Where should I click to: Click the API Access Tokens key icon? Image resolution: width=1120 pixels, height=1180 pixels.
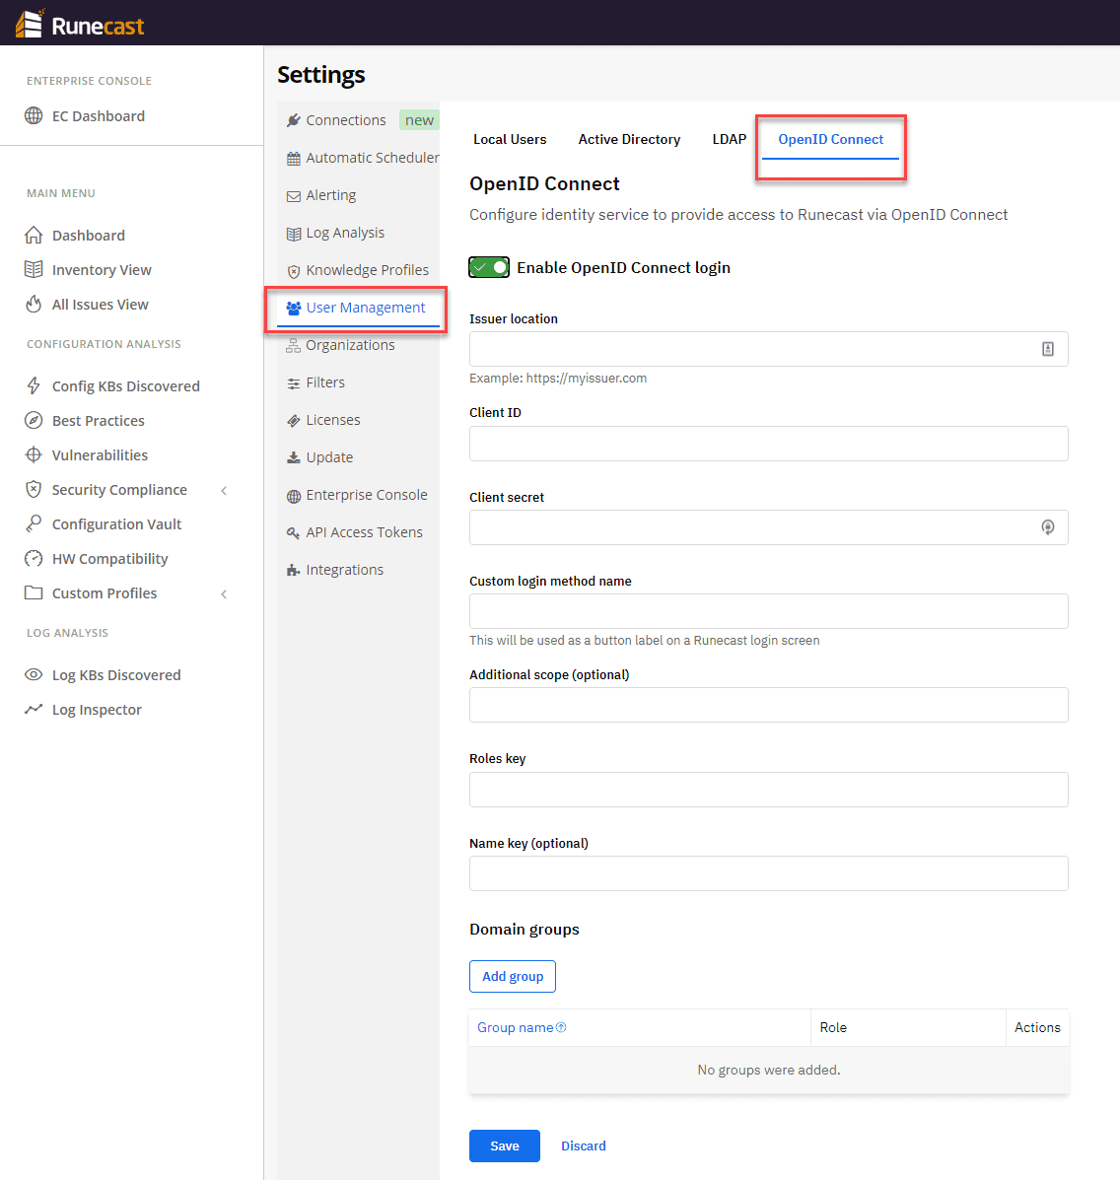click(x=293, y=533)
